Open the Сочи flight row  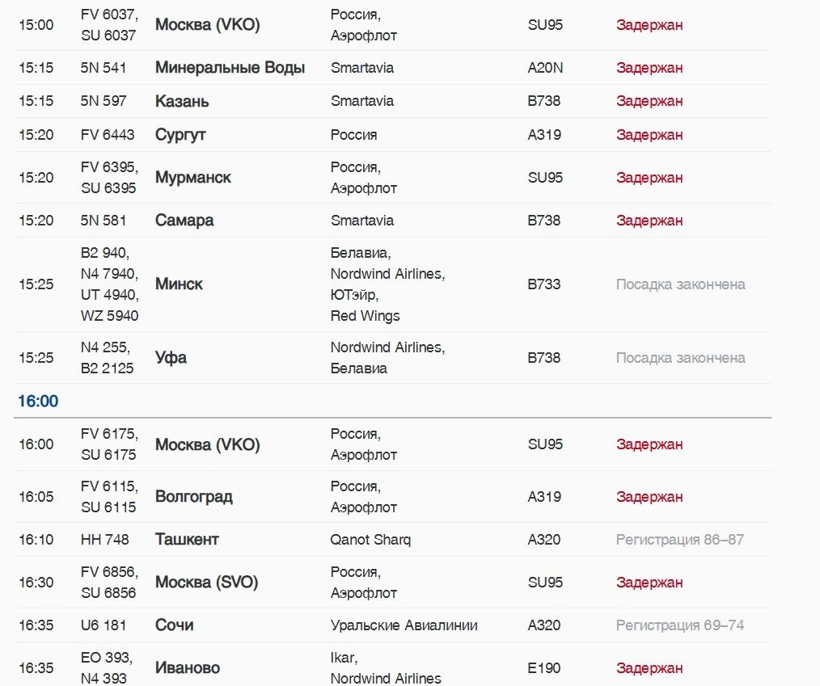[x=174, y=625]
